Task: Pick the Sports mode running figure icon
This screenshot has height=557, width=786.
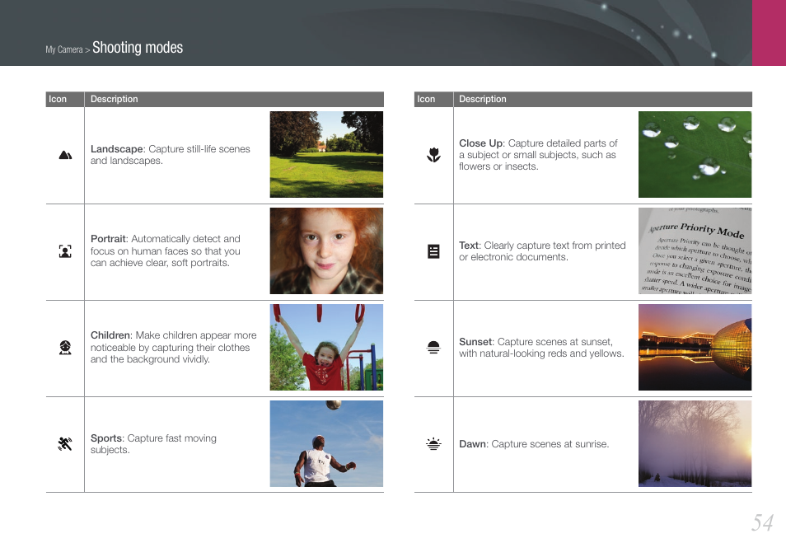Action: (65, 443)
